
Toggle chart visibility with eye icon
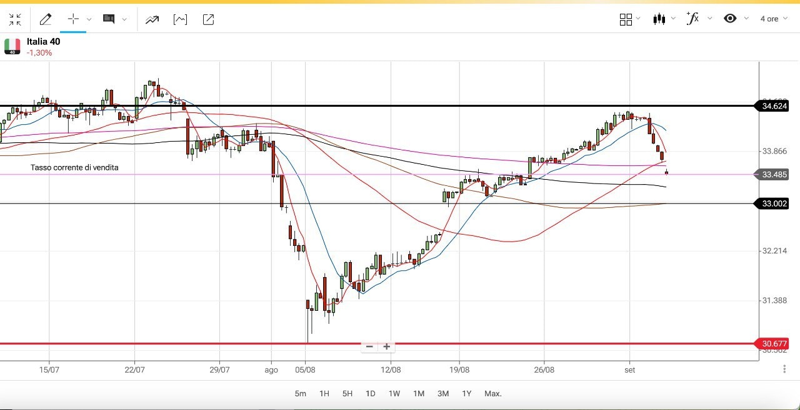click(x=730, y=19)
